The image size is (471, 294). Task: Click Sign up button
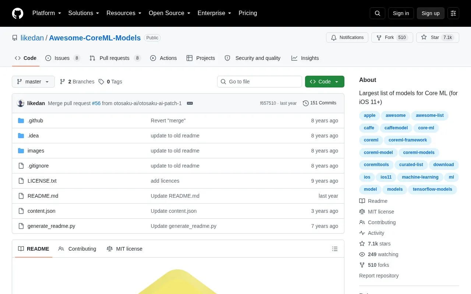coord(431,13)
